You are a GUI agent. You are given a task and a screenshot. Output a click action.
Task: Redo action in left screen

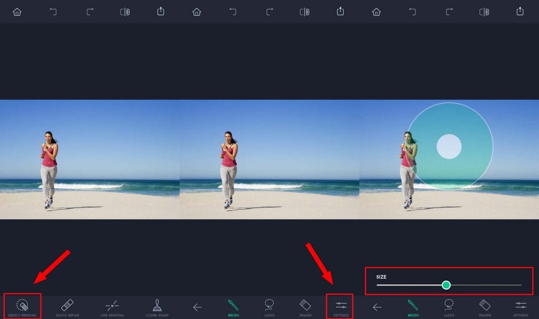coord(89,12)
